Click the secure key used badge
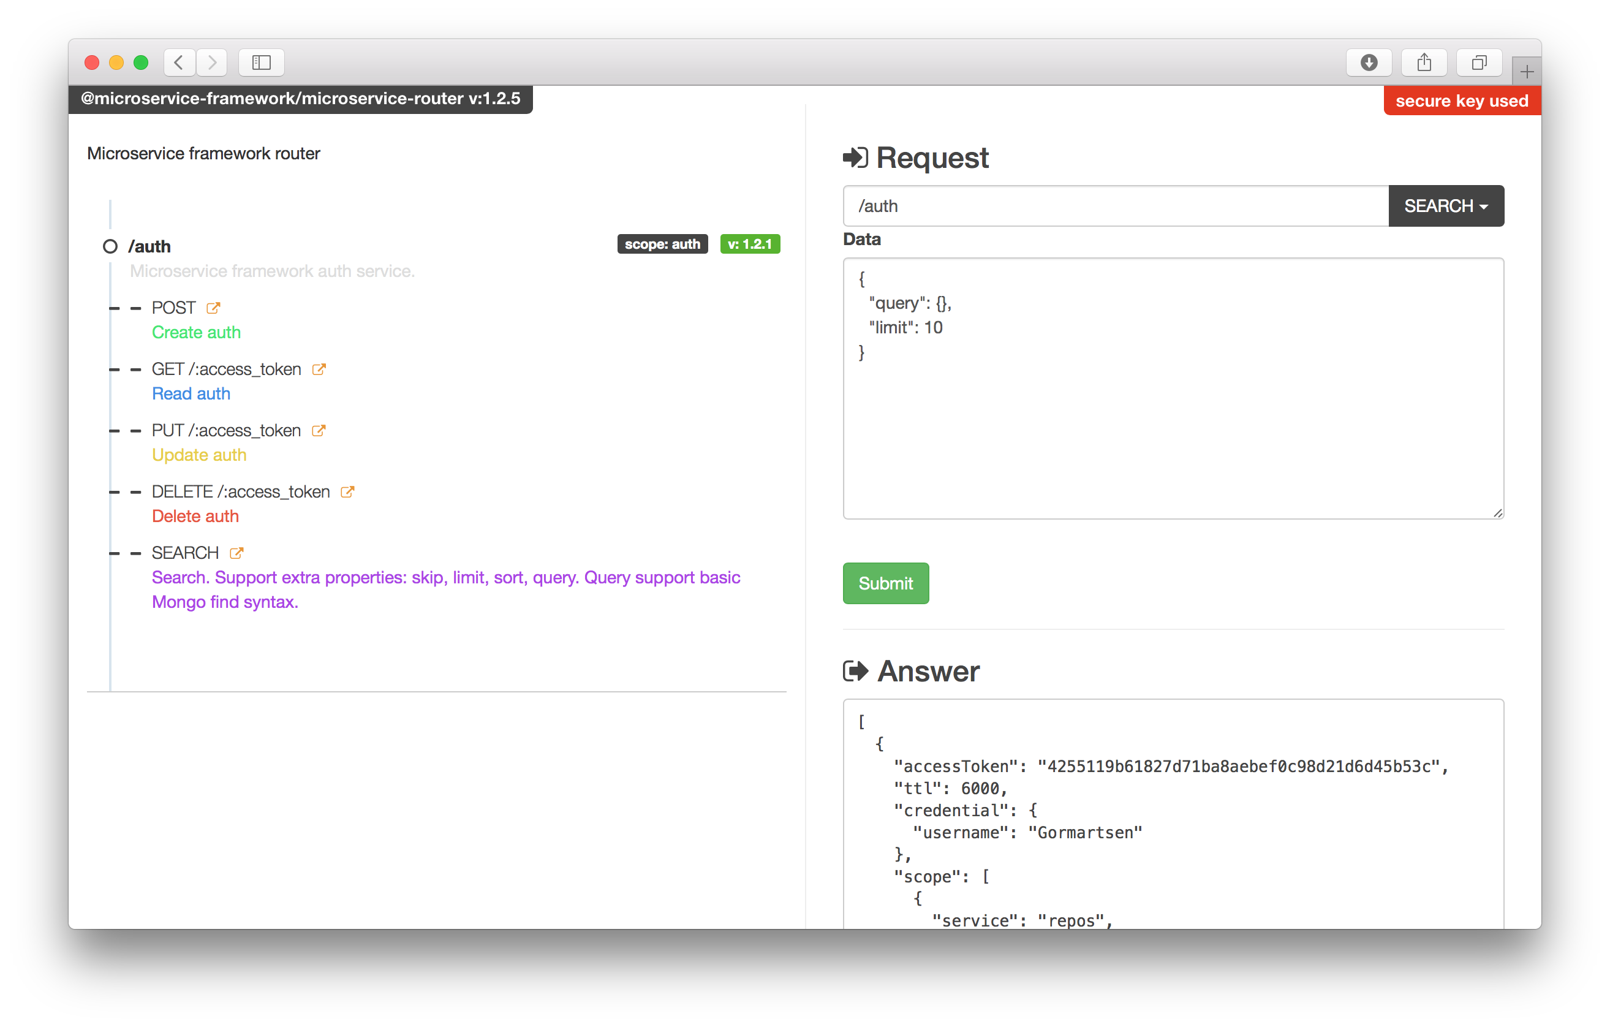This screenshot has width=1610, height=1027. [1462, 100]
